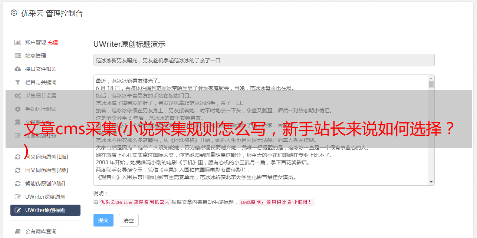Click inside the article text area
Image resolution: width=477 pixels, height=238 pixels.
(261, 130)
